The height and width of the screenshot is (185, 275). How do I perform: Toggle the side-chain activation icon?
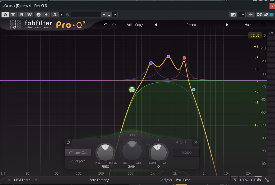point(251,15)
